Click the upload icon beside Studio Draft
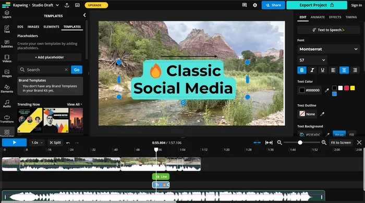Image resolution: width=365 pixels, height=203 pixels. click(67, 5)
